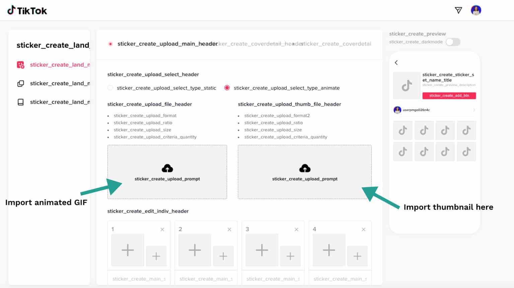Image resolution: width=514 pixels, height=288 pixels.
Task: Add large image in sticker slot 2
Action: pyautogui.click(x=195, y=250)
